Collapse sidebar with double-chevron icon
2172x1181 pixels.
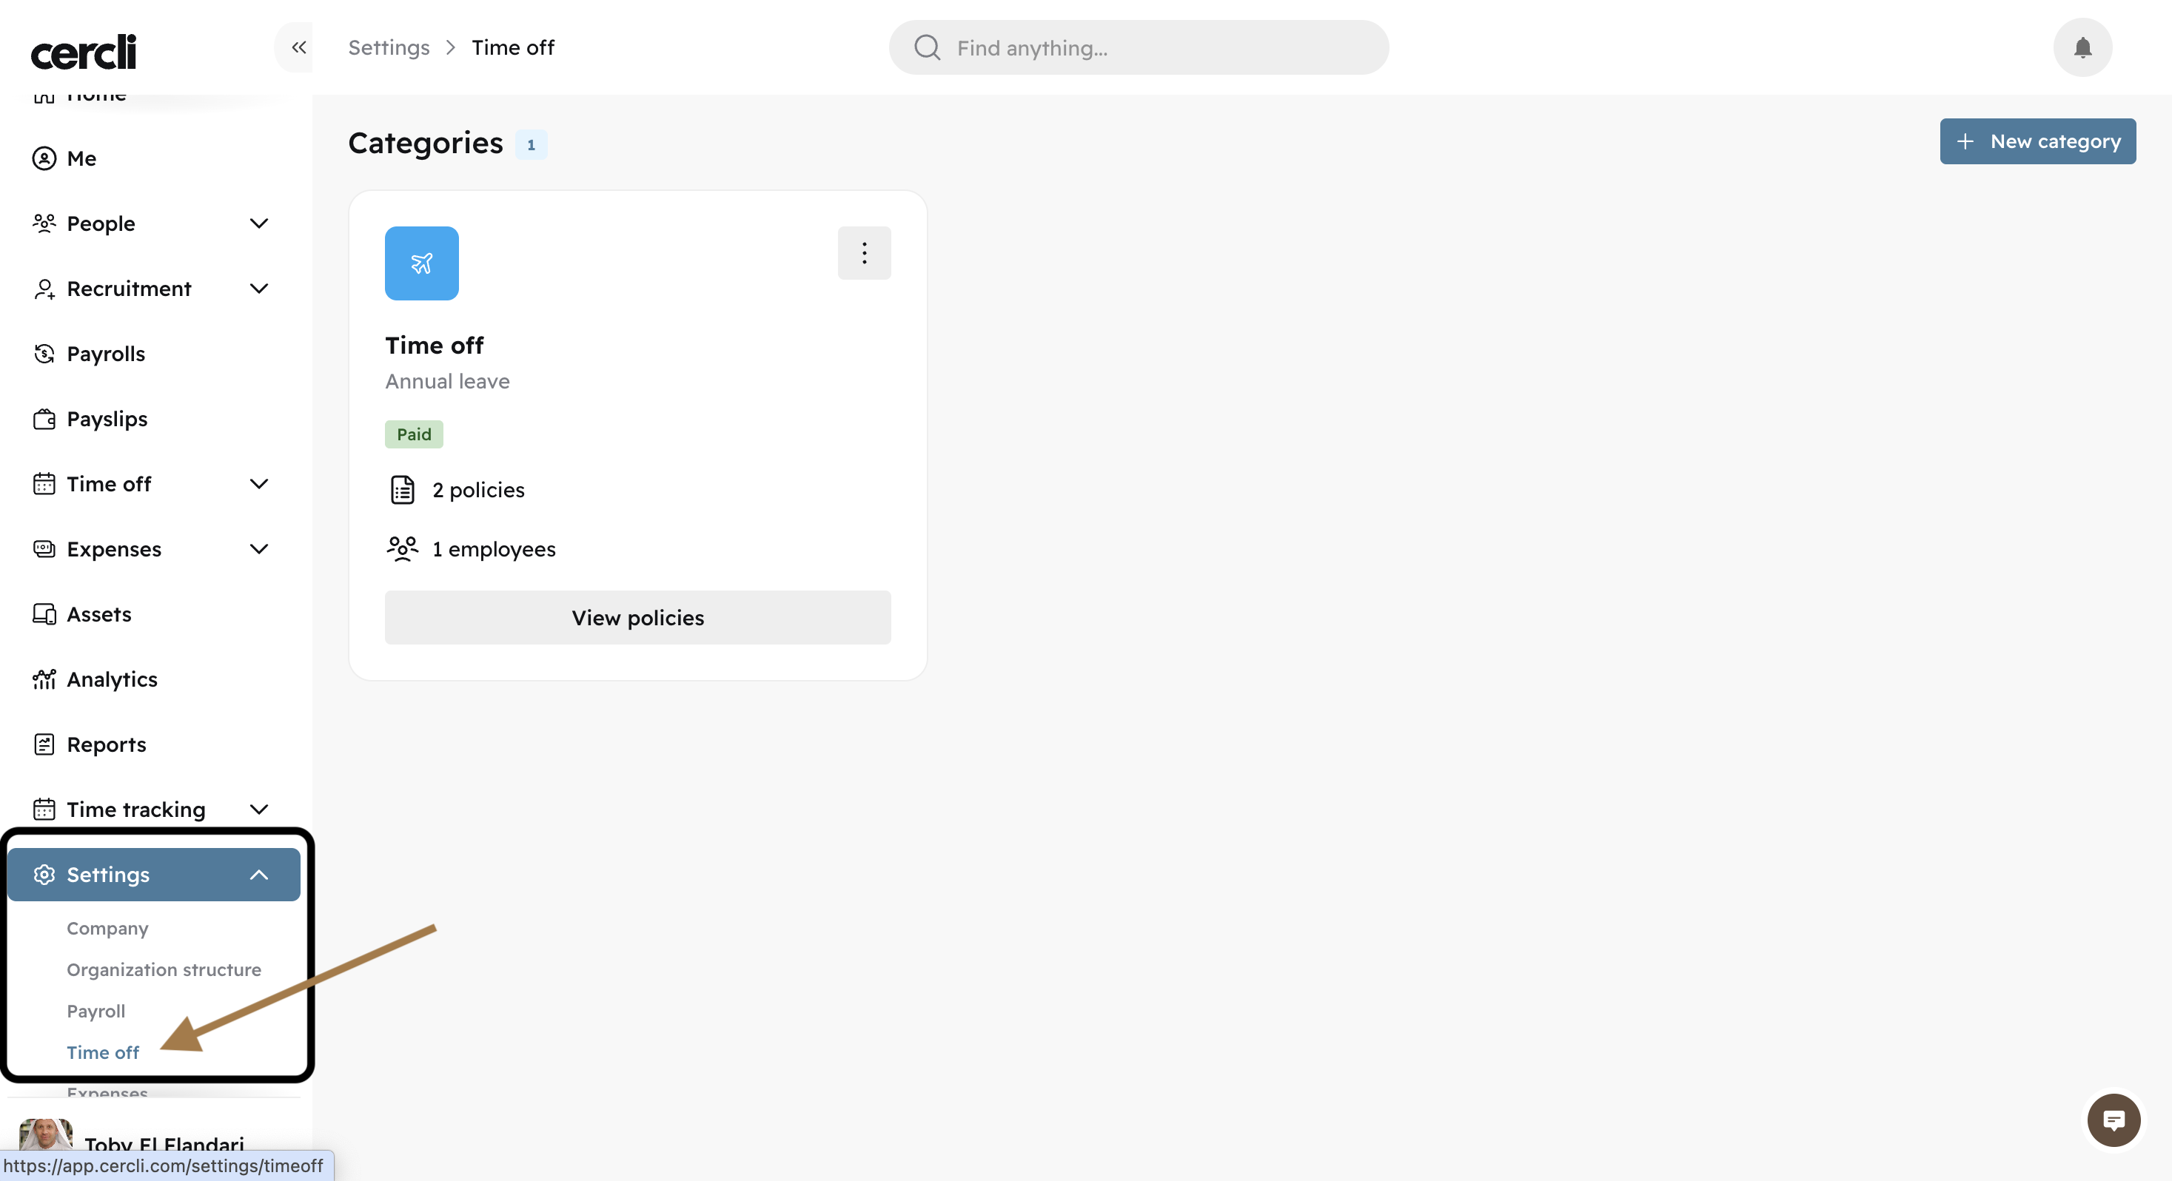coord(298,48)
